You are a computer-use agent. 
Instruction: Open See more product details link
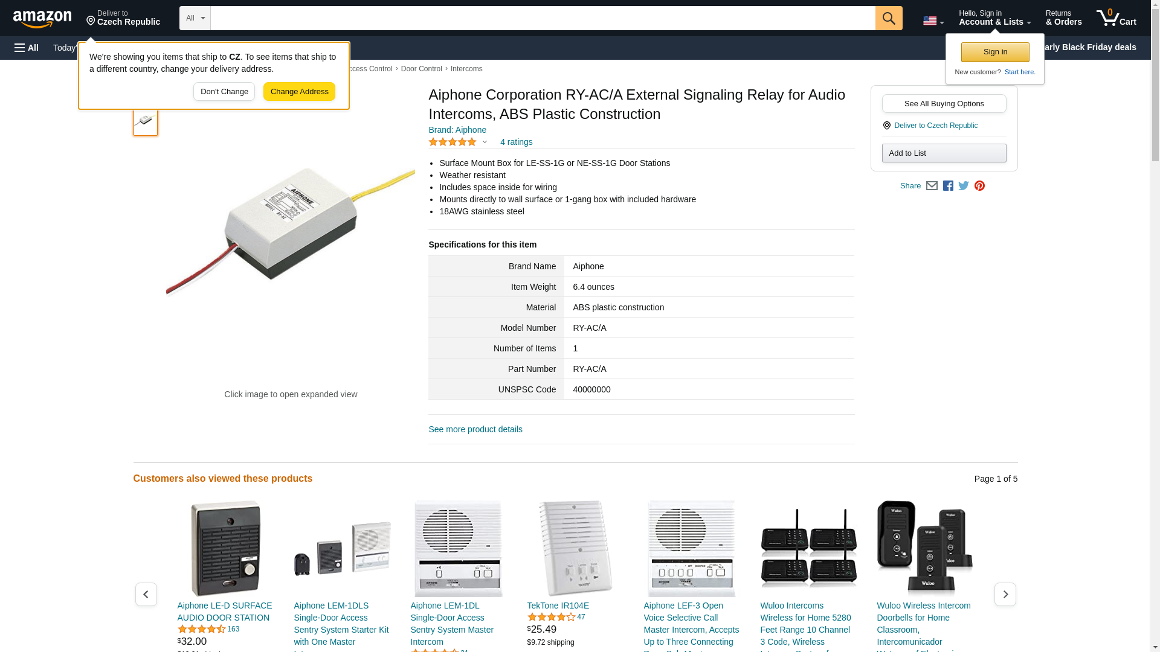click(475, 429)
